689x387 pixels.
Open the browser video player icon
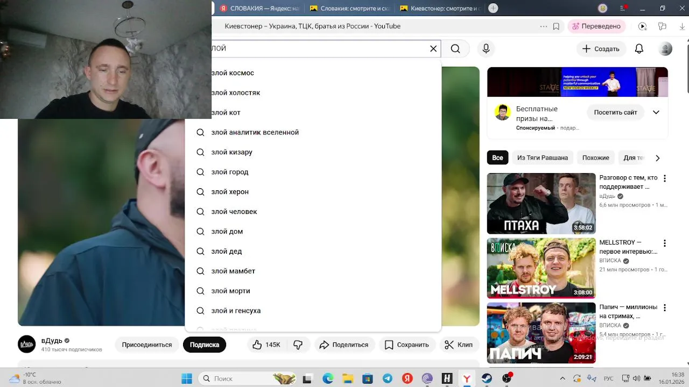pos(642,26)
